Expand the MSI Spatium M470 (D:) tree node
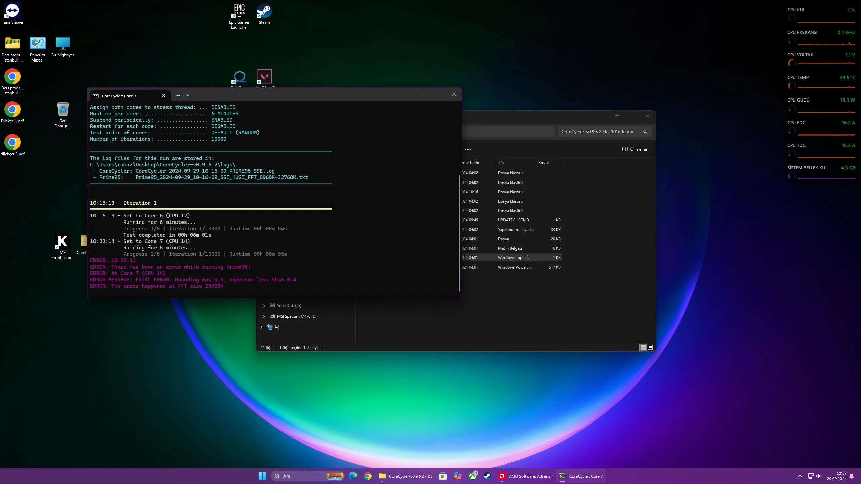 click(264, 316)
